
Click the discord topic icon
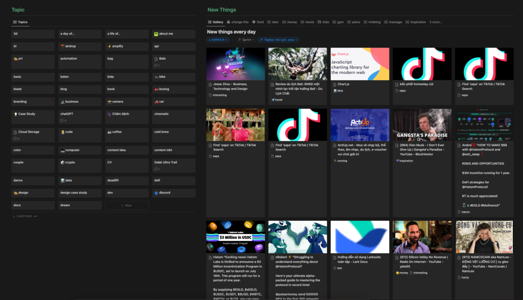(156, 193)
